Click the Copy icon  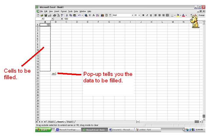71,15
